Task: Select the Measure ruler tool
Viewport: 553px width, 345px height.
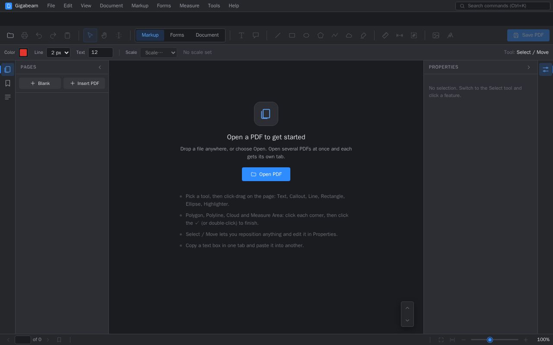Action: 385,35
